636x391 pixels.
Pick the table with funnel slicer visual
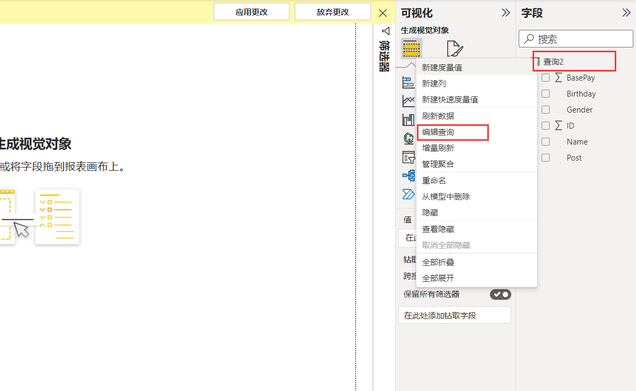[408, 157]
